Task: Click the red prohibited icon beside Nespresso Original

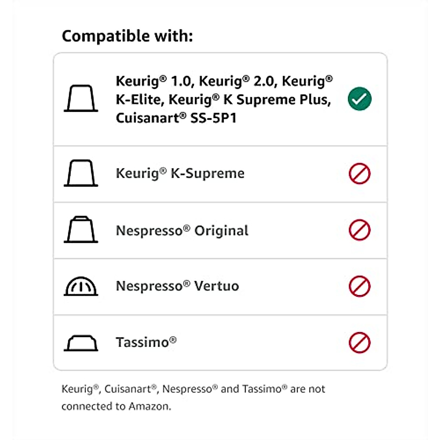Action: click(x=359, y=230)
